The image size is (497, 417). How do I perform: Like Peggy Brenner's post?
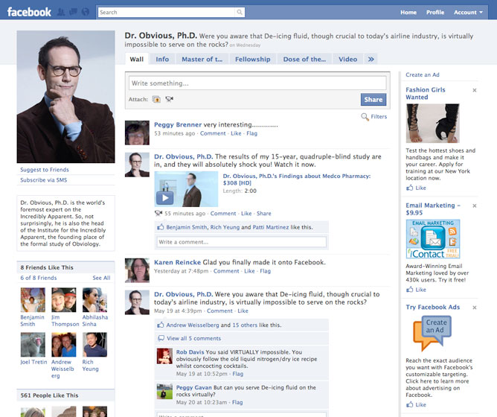pyautogui.click(x=236, y=133)
